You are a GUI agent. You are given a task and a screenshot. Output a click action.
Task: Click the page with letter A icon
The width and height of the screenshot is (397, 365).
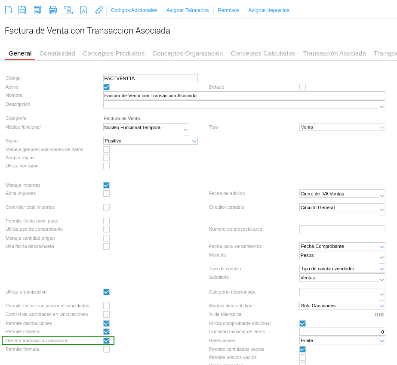point(83,10)
